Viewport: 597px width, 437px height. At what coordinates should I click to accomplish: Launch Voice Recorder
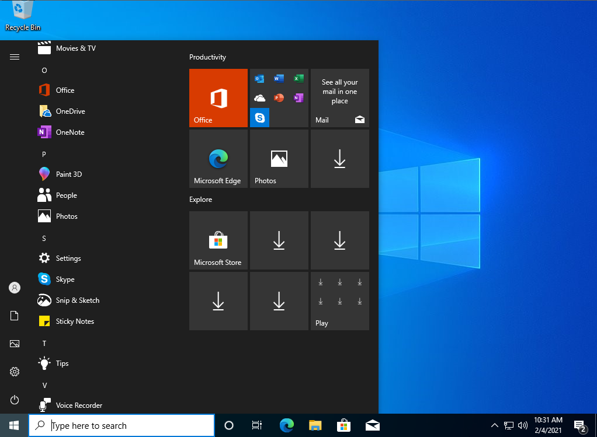pyautogui.click(x=103, y=405)
